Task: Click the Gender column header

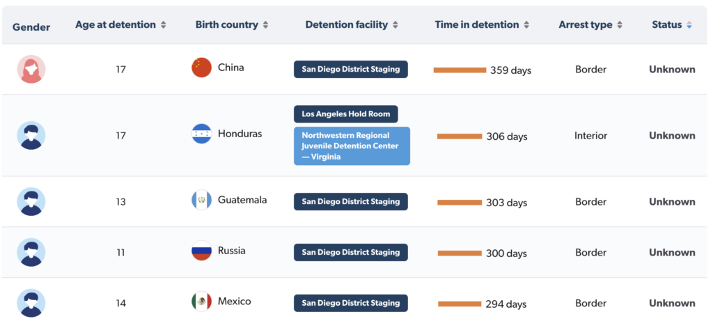Action: point(31,27)
